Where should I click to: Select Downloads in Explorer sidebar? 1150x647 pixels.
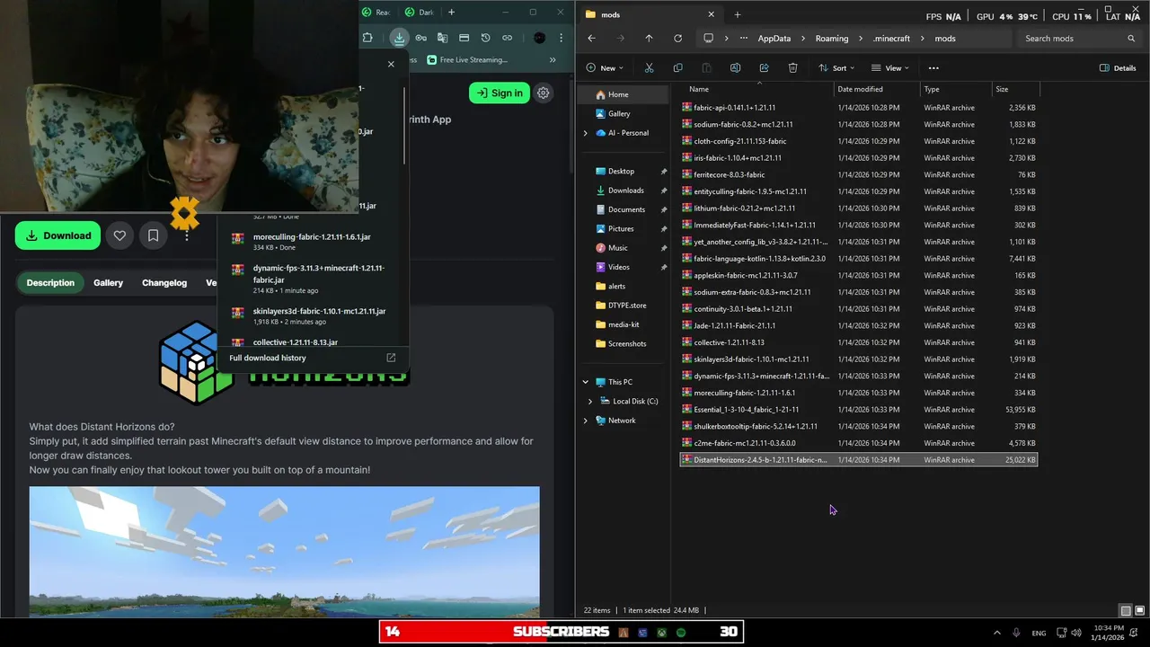pos(626,191)
